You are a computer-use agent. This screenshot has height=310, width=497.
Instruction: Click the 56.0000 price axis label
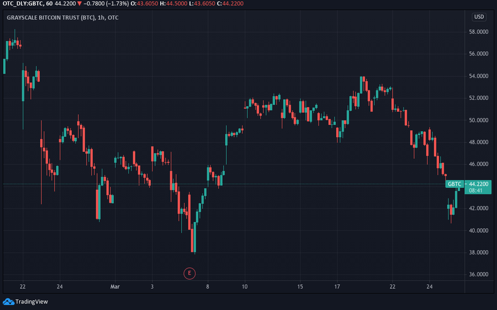coord(478,54)
